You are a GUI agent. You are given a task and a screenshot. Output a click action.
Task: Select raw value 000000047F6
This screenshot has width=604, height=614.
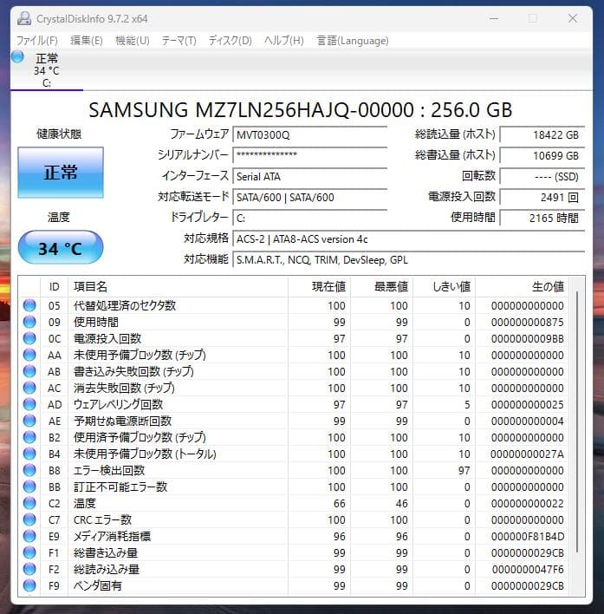tap(528, 569)
